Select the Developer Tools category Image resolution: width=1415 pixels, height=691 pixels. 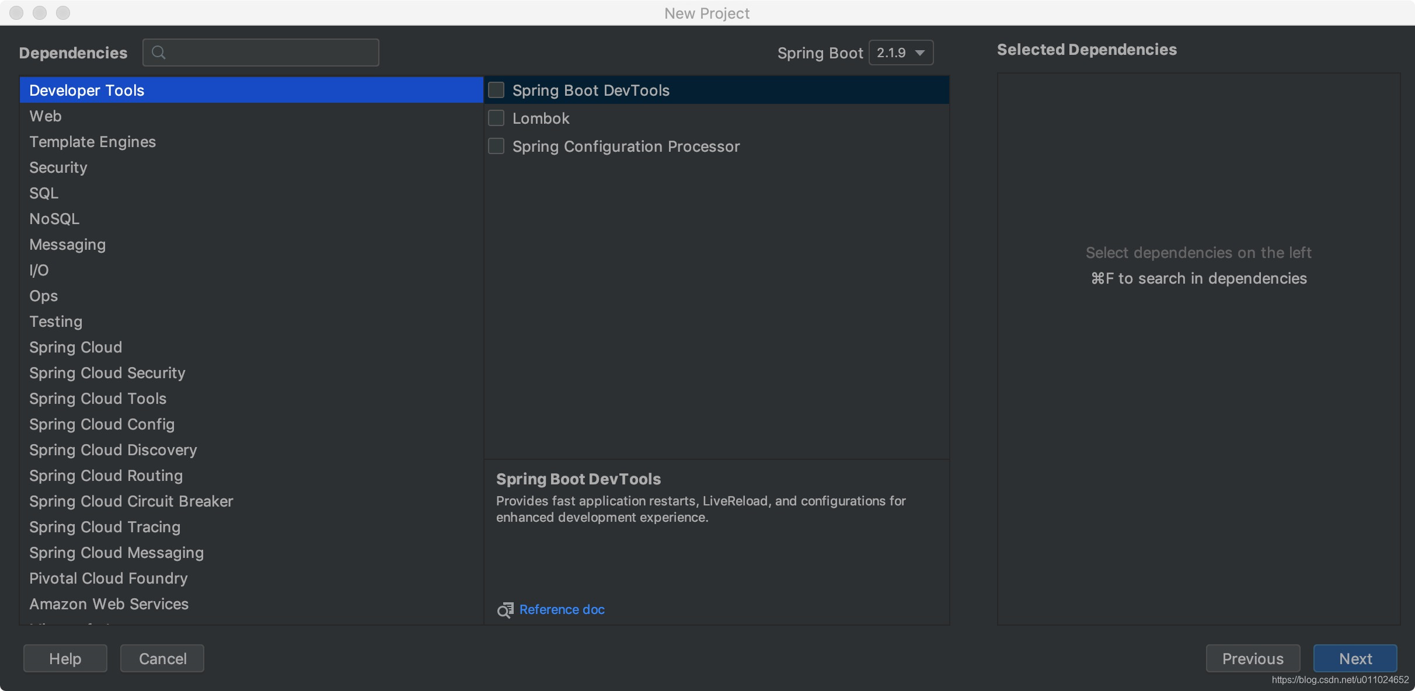87,90
